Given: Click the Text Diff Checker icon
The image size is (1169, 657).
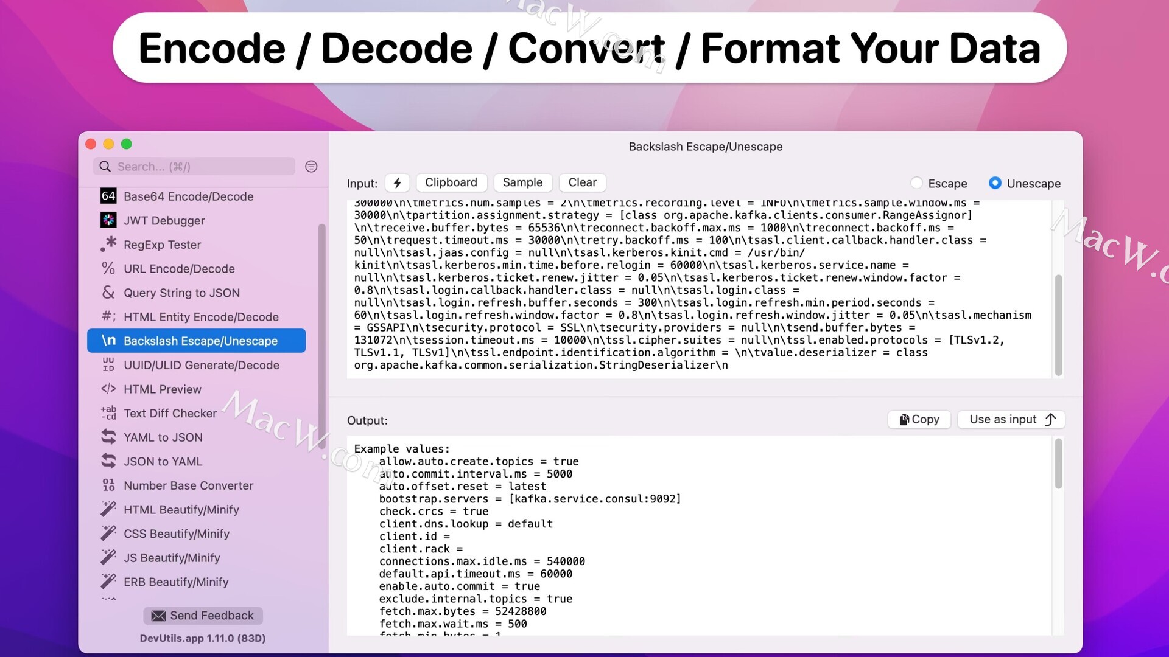Looking at the screenshot, I should [x=108, y=413].
